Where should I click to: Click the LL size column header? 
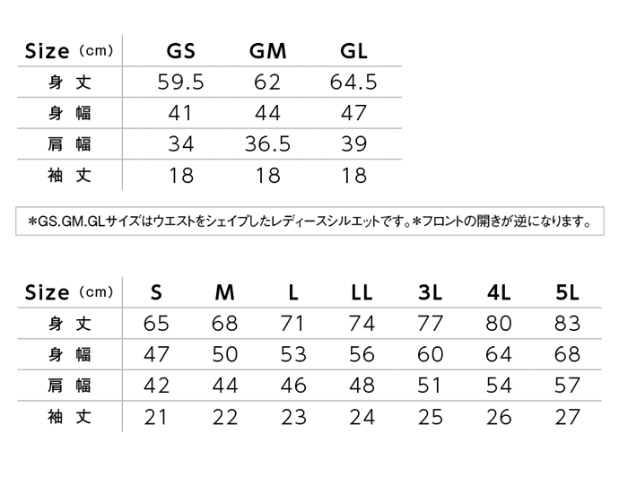(362, 292)
